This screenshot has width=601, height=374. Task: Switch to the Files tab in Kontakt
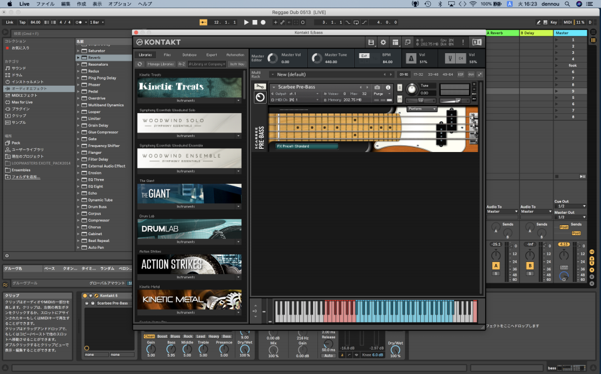click(x=167, y=54)
